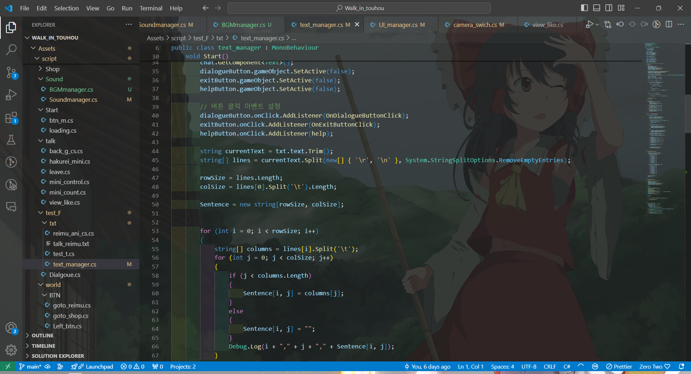Toggle primary side bar visibility
Screen dimensions: 691x374
tap(584, 8)
